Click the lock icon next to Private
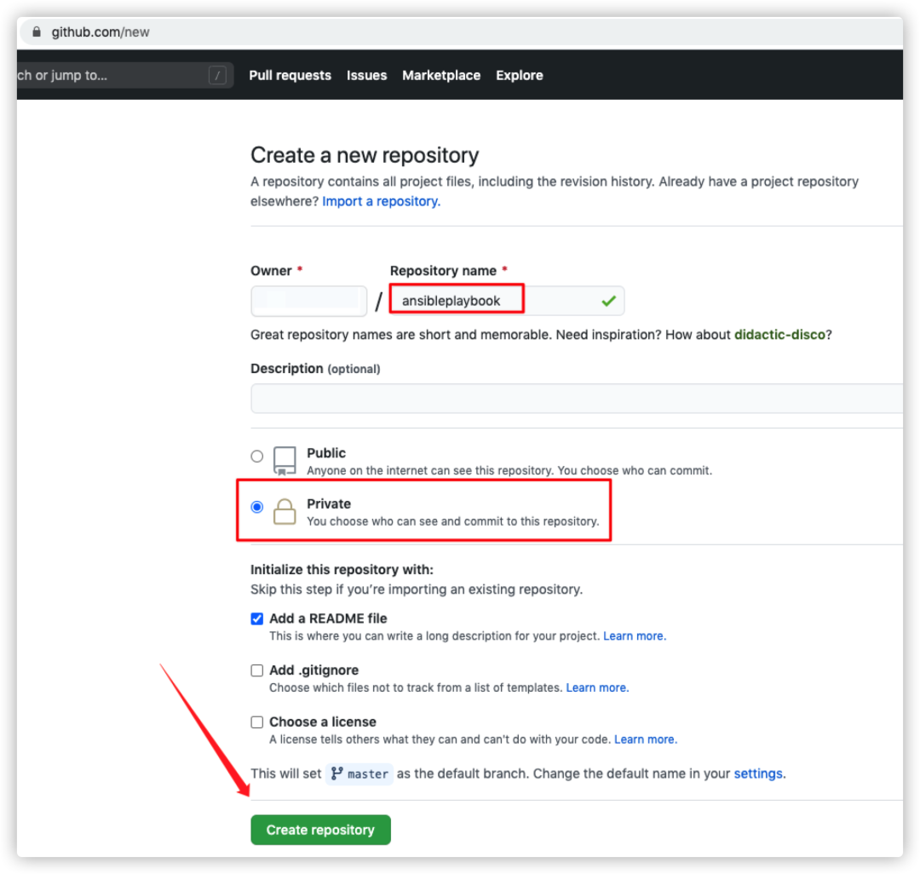This screenshot has width=920, height=874. tap(285, 511)
